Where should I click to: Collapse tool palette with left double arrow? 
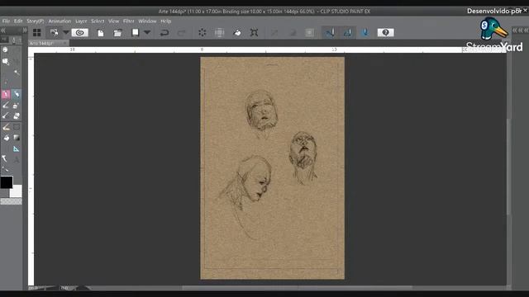3,30
